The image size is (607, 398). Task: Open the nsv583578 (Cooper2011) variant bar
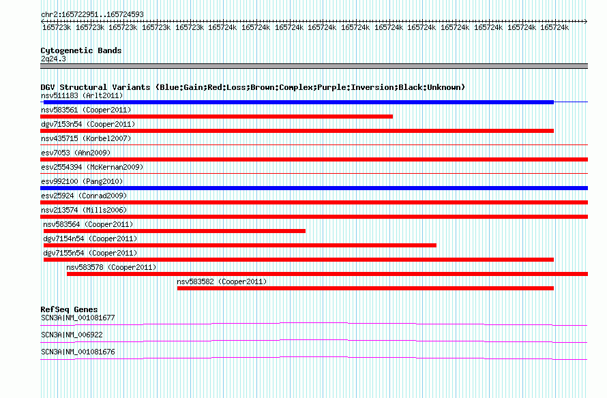327,274
